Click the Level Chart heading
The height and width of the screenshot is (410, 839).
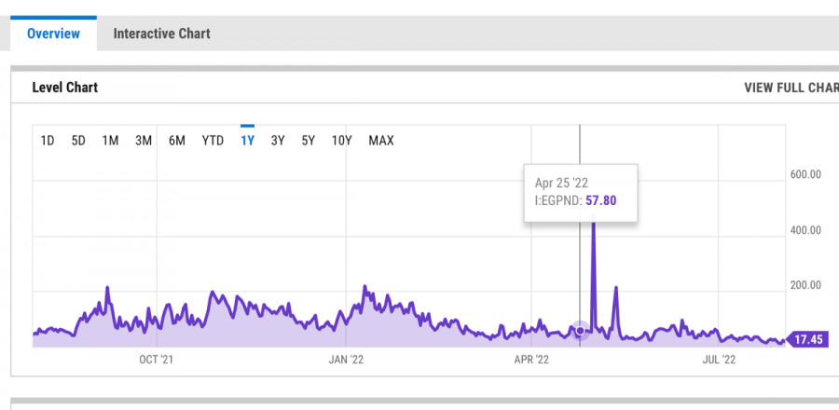click(65, 88)
